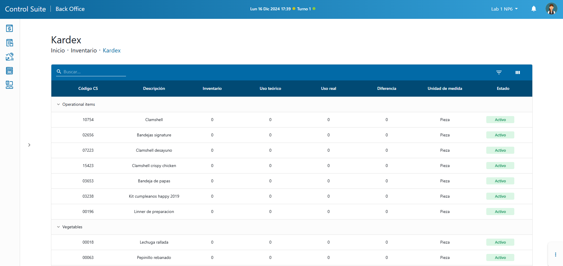Screen dimensions: 563x266
Task: Click the three-dot floating menu
Action: coord(555,255)
